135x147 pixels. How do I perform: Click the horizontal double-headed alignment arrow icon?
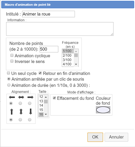coord(21,97)
